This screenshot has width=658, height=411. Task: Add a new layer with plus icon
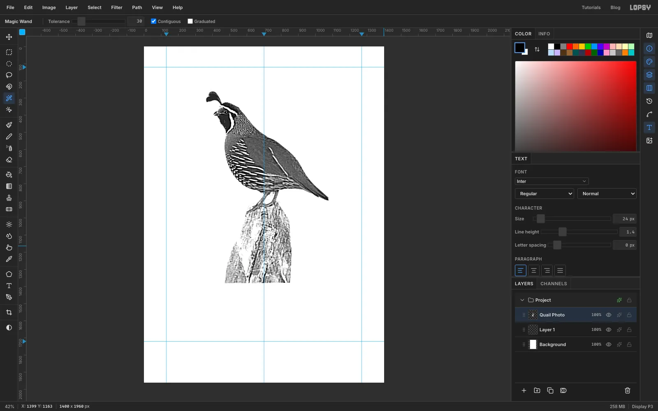coord(524,390)
